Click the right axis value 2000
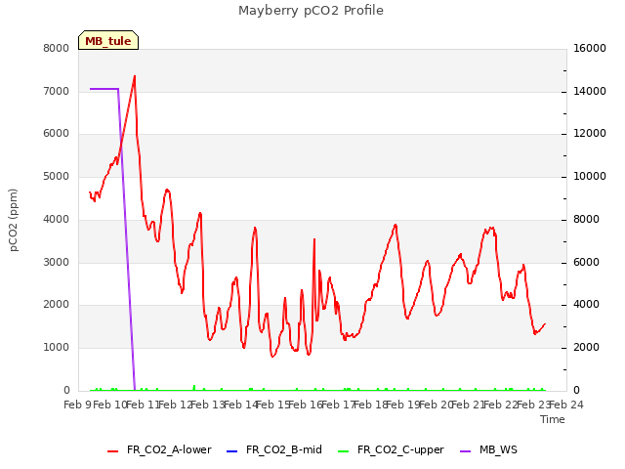The image size is (625, 469). (x=586, y=348)
